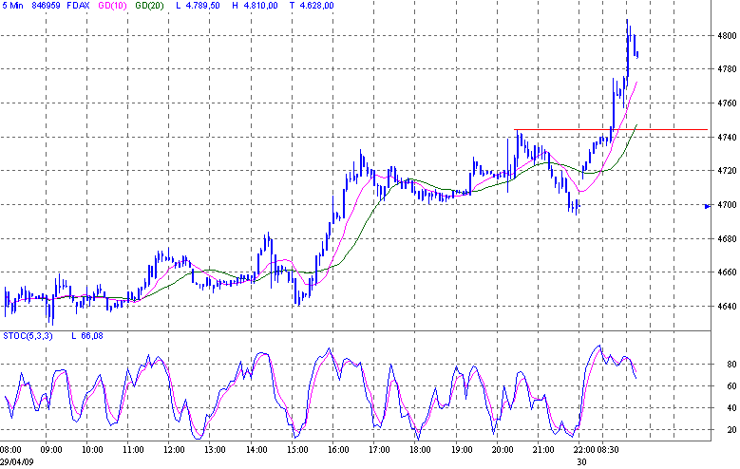
Task: Click the 10:00 time axis label
Action: pyautogui.click(x=92, y=450)
